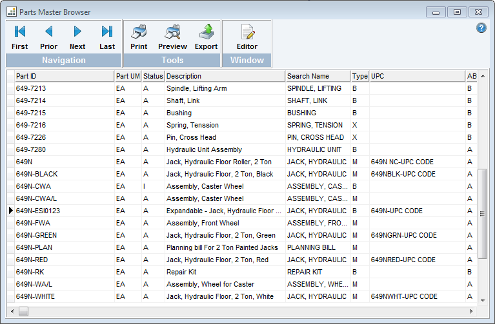Click the vertical scrollbar down arrow

[x=483, y=301]
